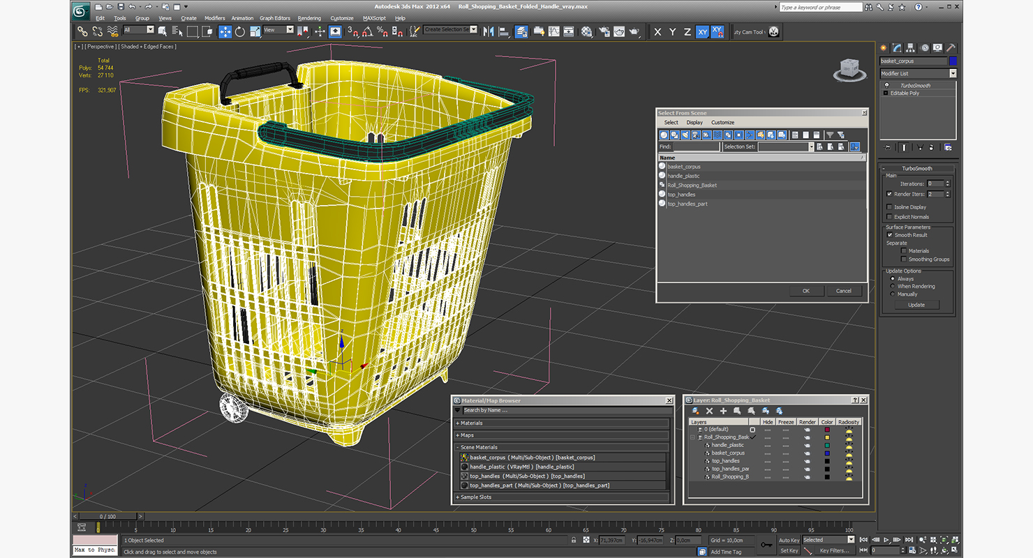Screen dimensions: 1033x558
Task: Open Display menu in Select From Scene
Action: 694,123
